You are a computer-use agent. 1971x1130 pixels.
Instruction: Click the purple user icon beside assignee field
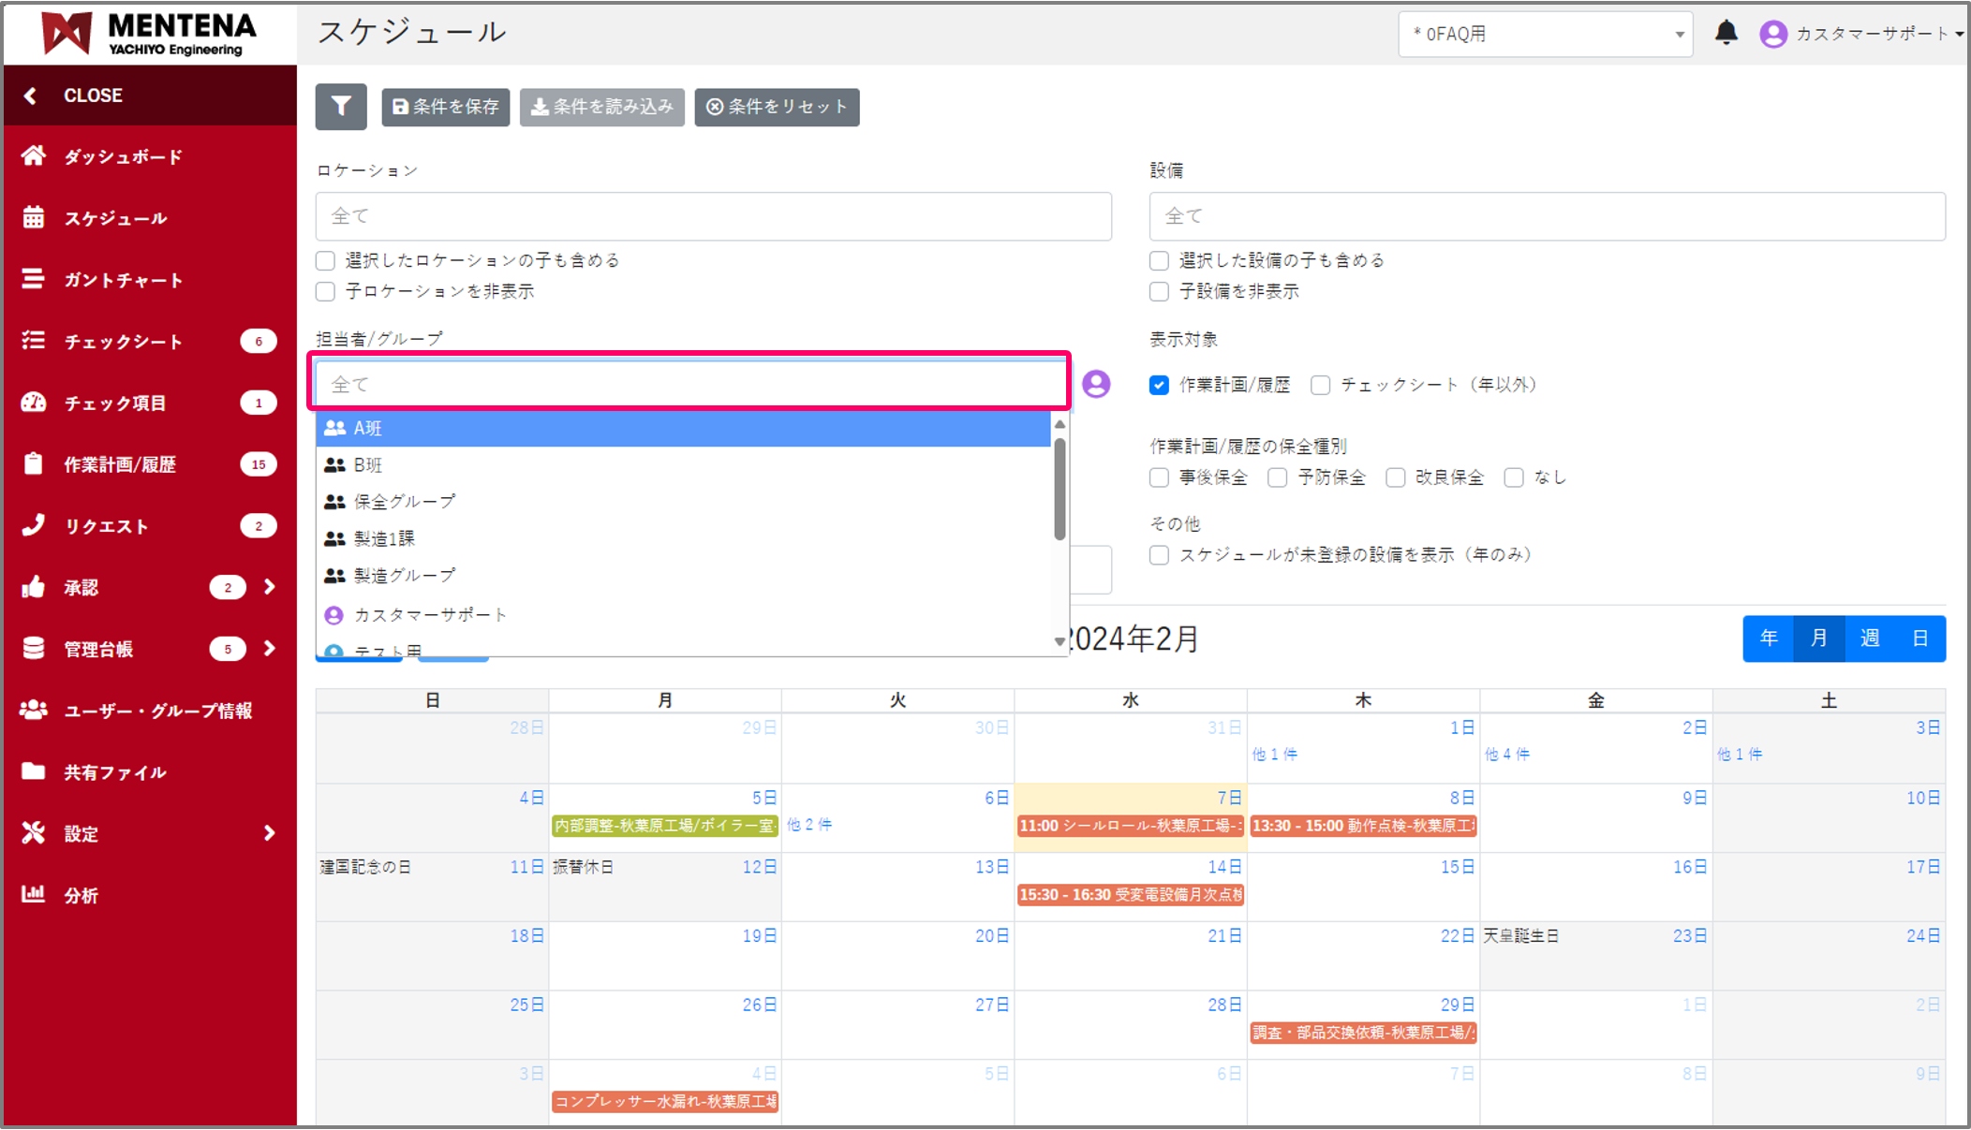pyautogui.click(x=1096, y=384)
